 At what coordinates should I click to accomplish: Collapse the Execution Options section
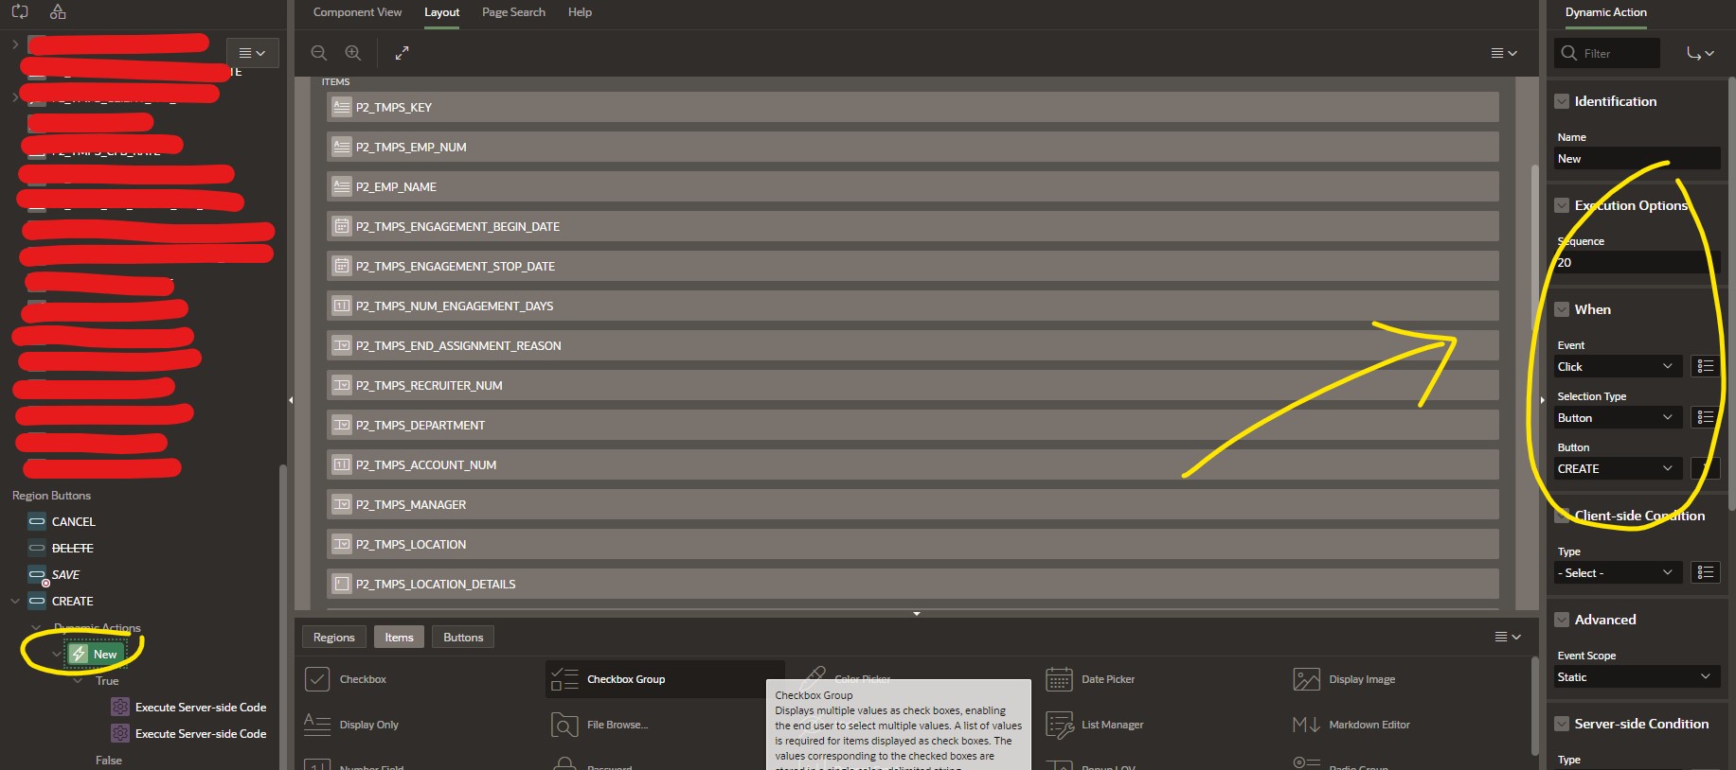point(1562,205)
